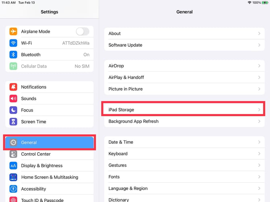
Task: Tap the General gear icon
Action: pos(13,142)
